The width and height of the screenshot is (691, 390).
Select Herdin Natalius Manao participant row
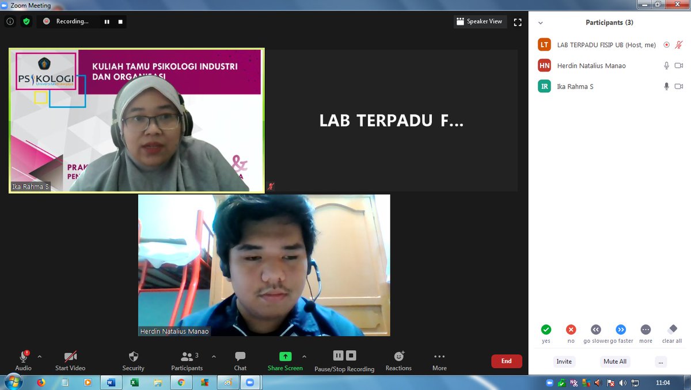click(x=610, y=66)
